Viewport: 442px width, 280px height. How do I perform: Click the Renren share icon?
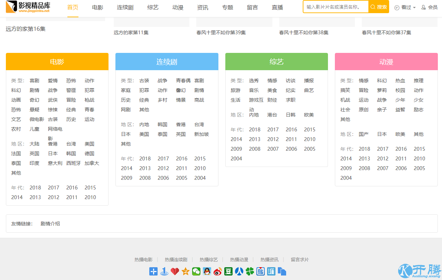click(239, 271)
